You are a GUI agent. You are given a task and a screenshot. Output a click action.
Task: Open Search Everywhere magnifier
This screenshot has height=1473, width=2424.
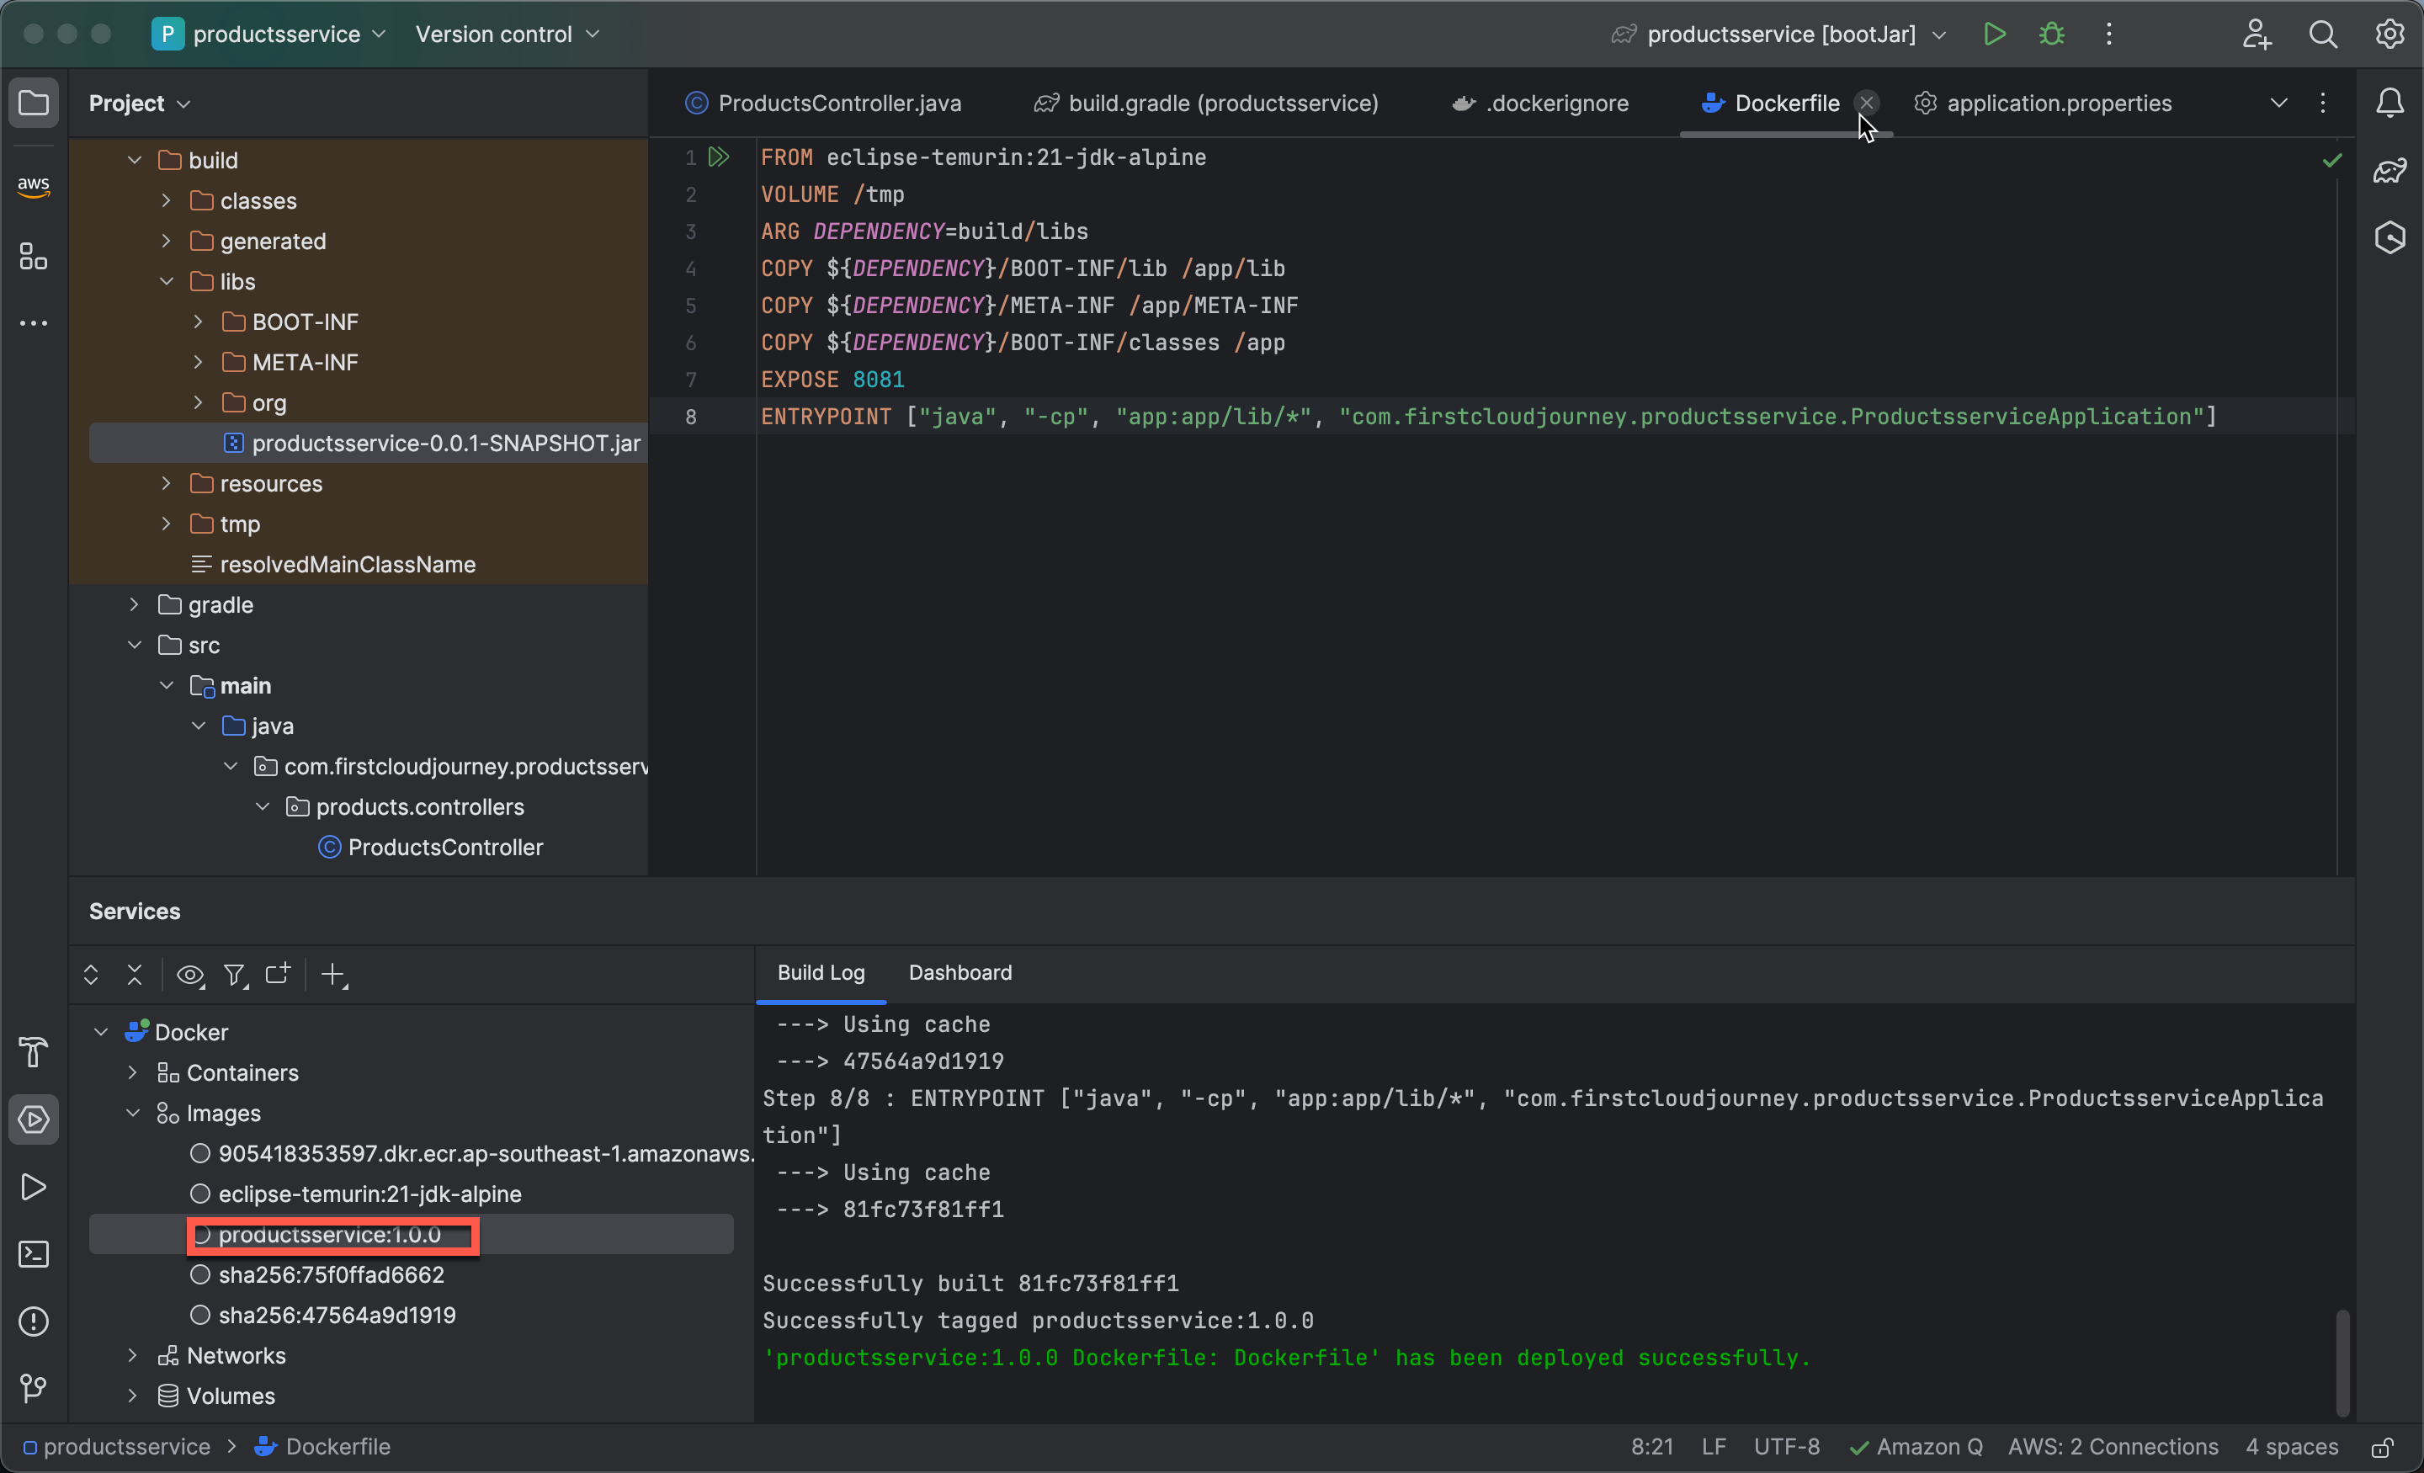2323,35
